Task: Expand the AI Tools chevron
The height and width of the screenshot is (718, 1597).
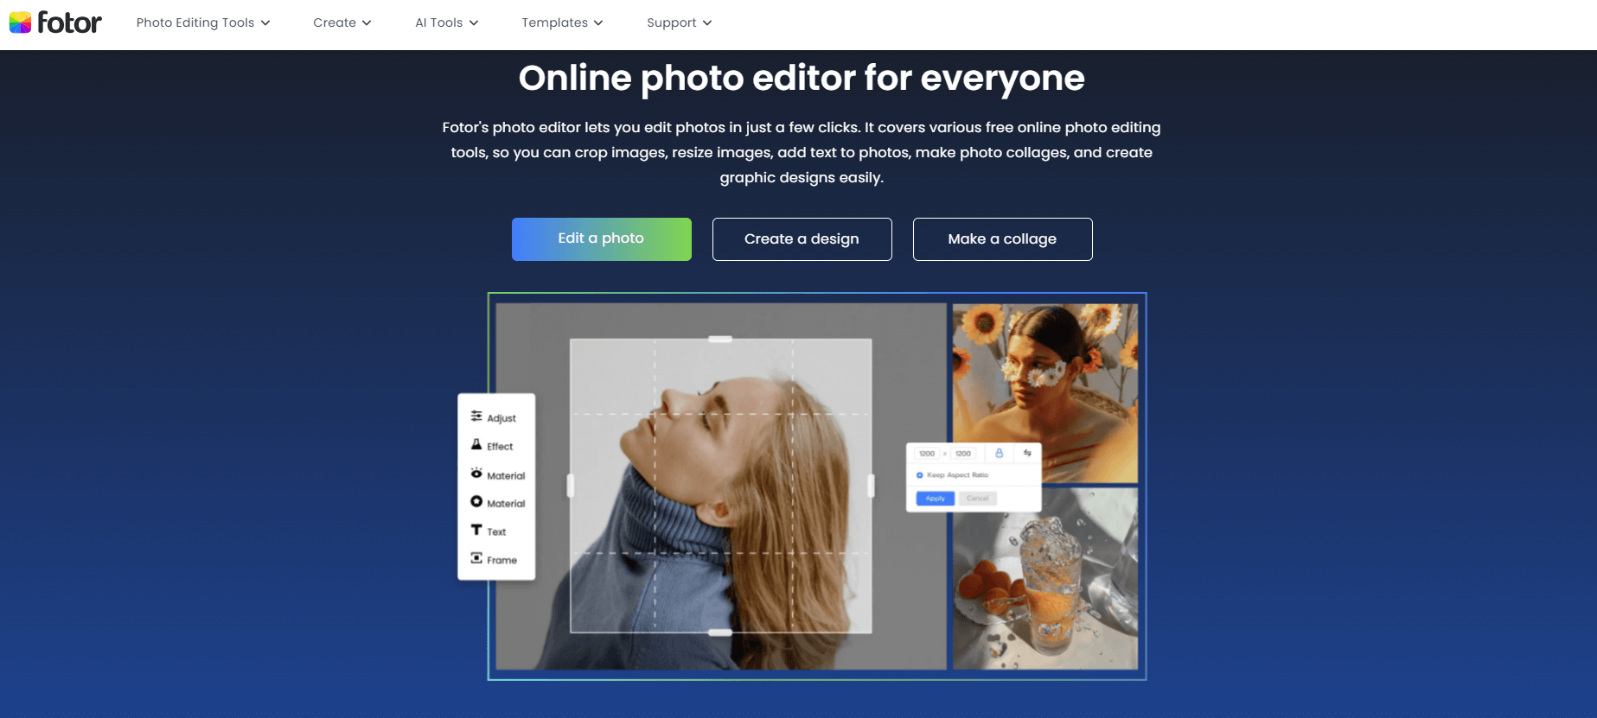Action: (x=473, y=23)
